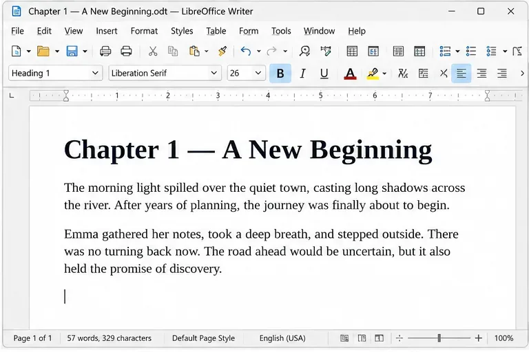Open the Liberation Serif font dropdown
The image size is (529, 352).
tap(214, 73)
